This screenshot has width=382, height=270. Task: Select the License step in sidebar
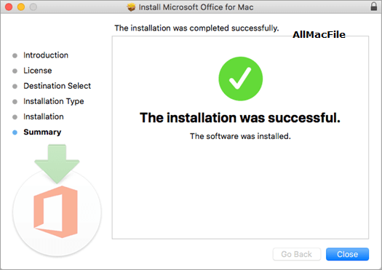point(38,71)
